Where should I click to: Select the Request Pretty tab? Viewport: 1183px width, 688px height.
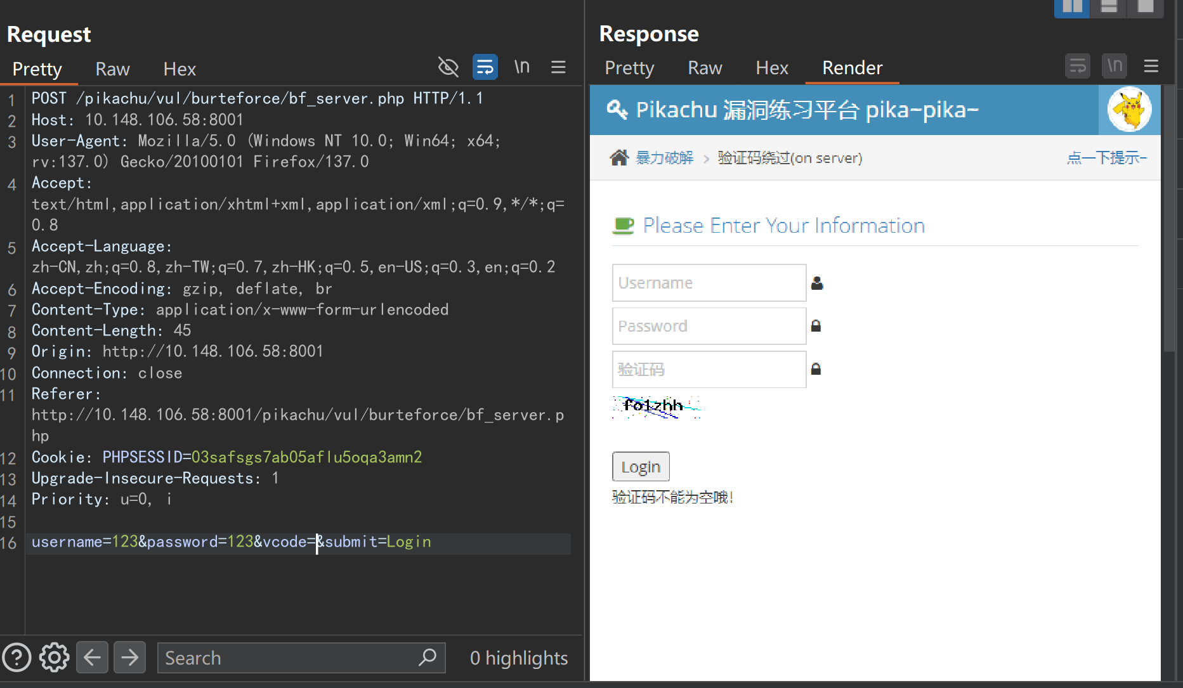coord(37,69)
